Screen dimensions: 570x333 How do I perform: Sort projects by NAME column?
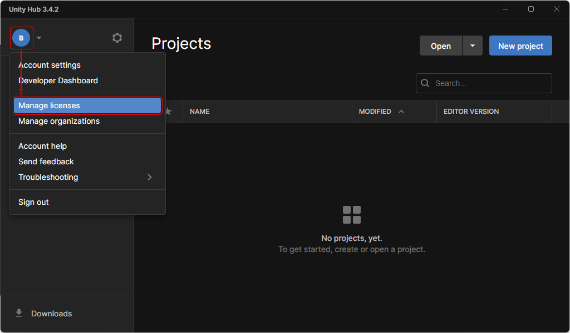(x=267, y=112)
